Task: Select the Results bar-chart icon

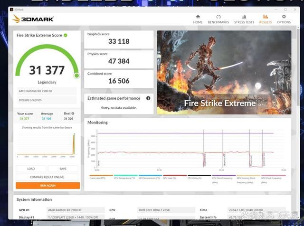Action: (266, 17)
